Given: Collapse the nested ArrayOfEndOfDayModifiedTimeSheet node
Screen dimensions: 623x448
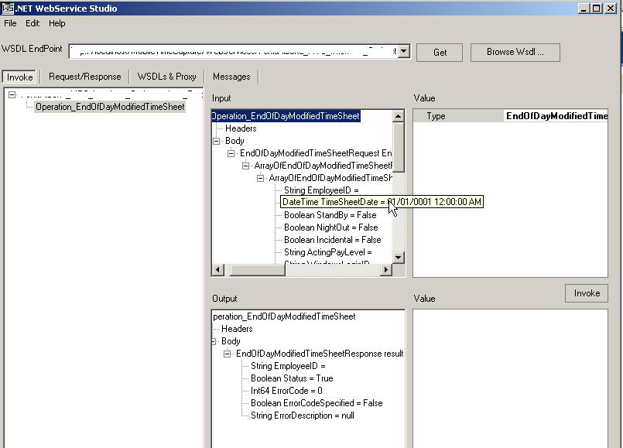Looking at the screenshot, I should point(260,178).
